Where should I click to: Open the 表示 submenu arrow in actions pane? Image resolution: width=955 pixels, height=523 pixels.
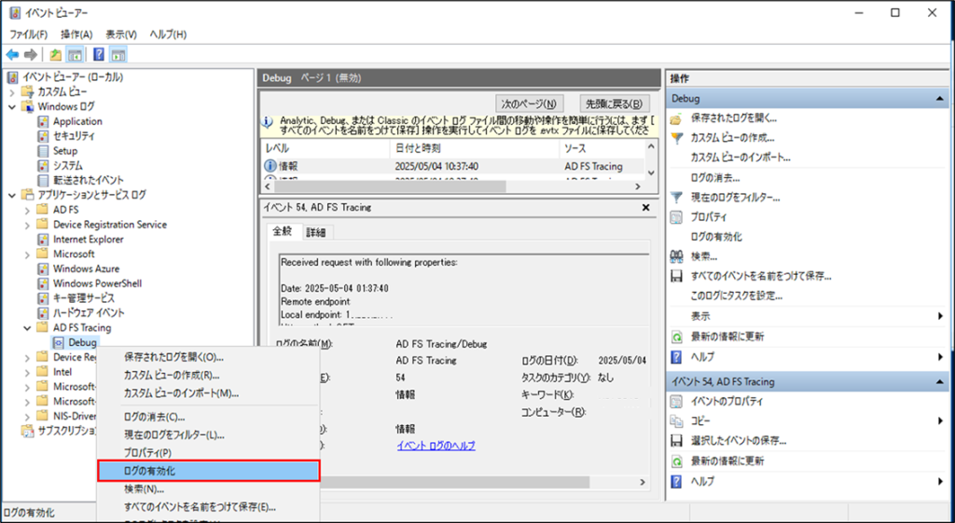tap(941, 316)
